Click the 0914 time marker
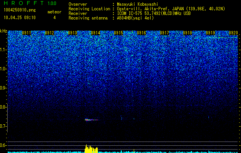 (x=95, y=33)
